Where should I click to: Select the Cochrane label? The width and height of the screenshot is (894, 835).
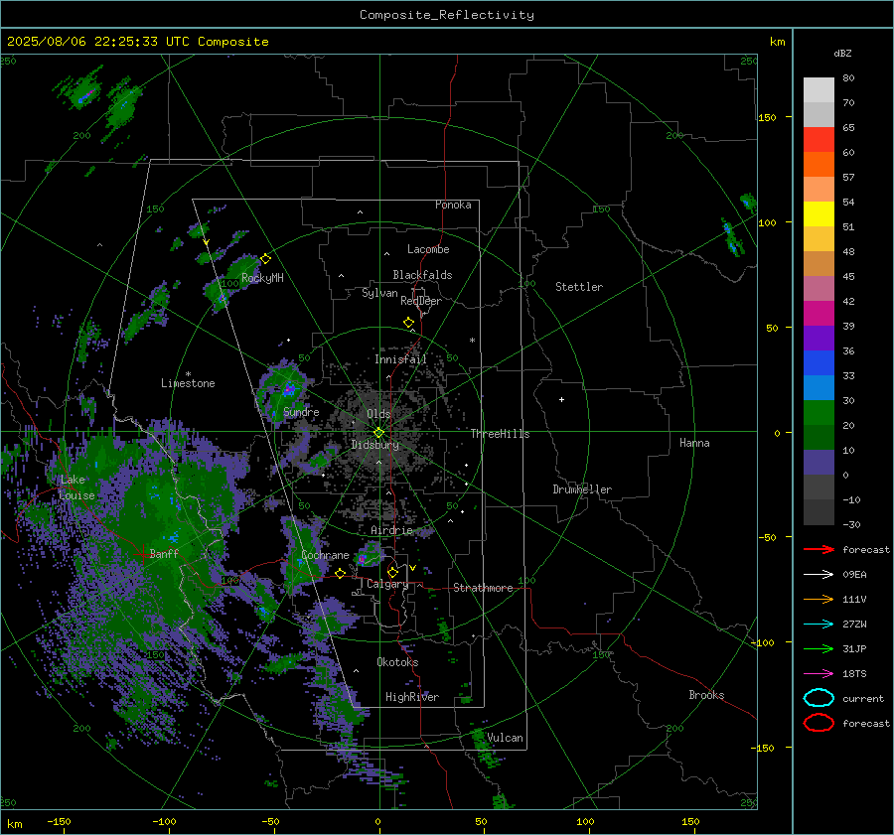point(325,555)
